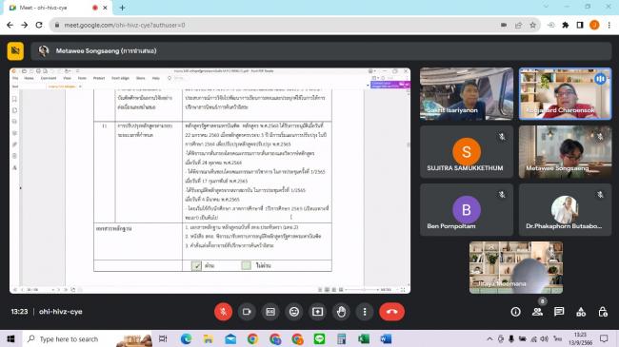Open more options three-dot menu
Screen dimensions: 619x347
[365, 312]
